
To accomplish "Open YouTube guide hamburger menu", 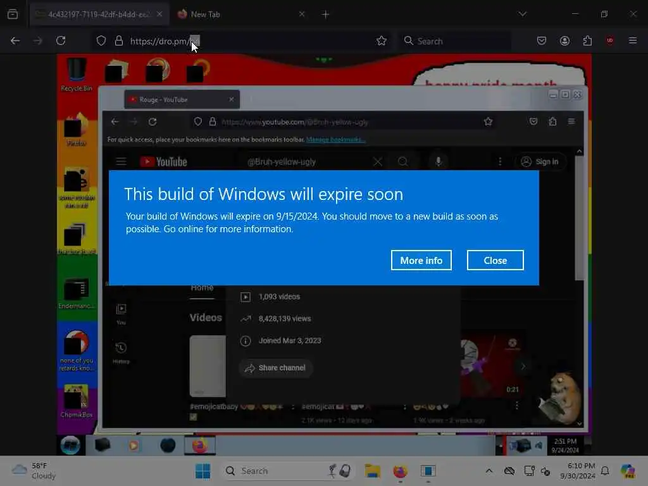I will point(121,161).
